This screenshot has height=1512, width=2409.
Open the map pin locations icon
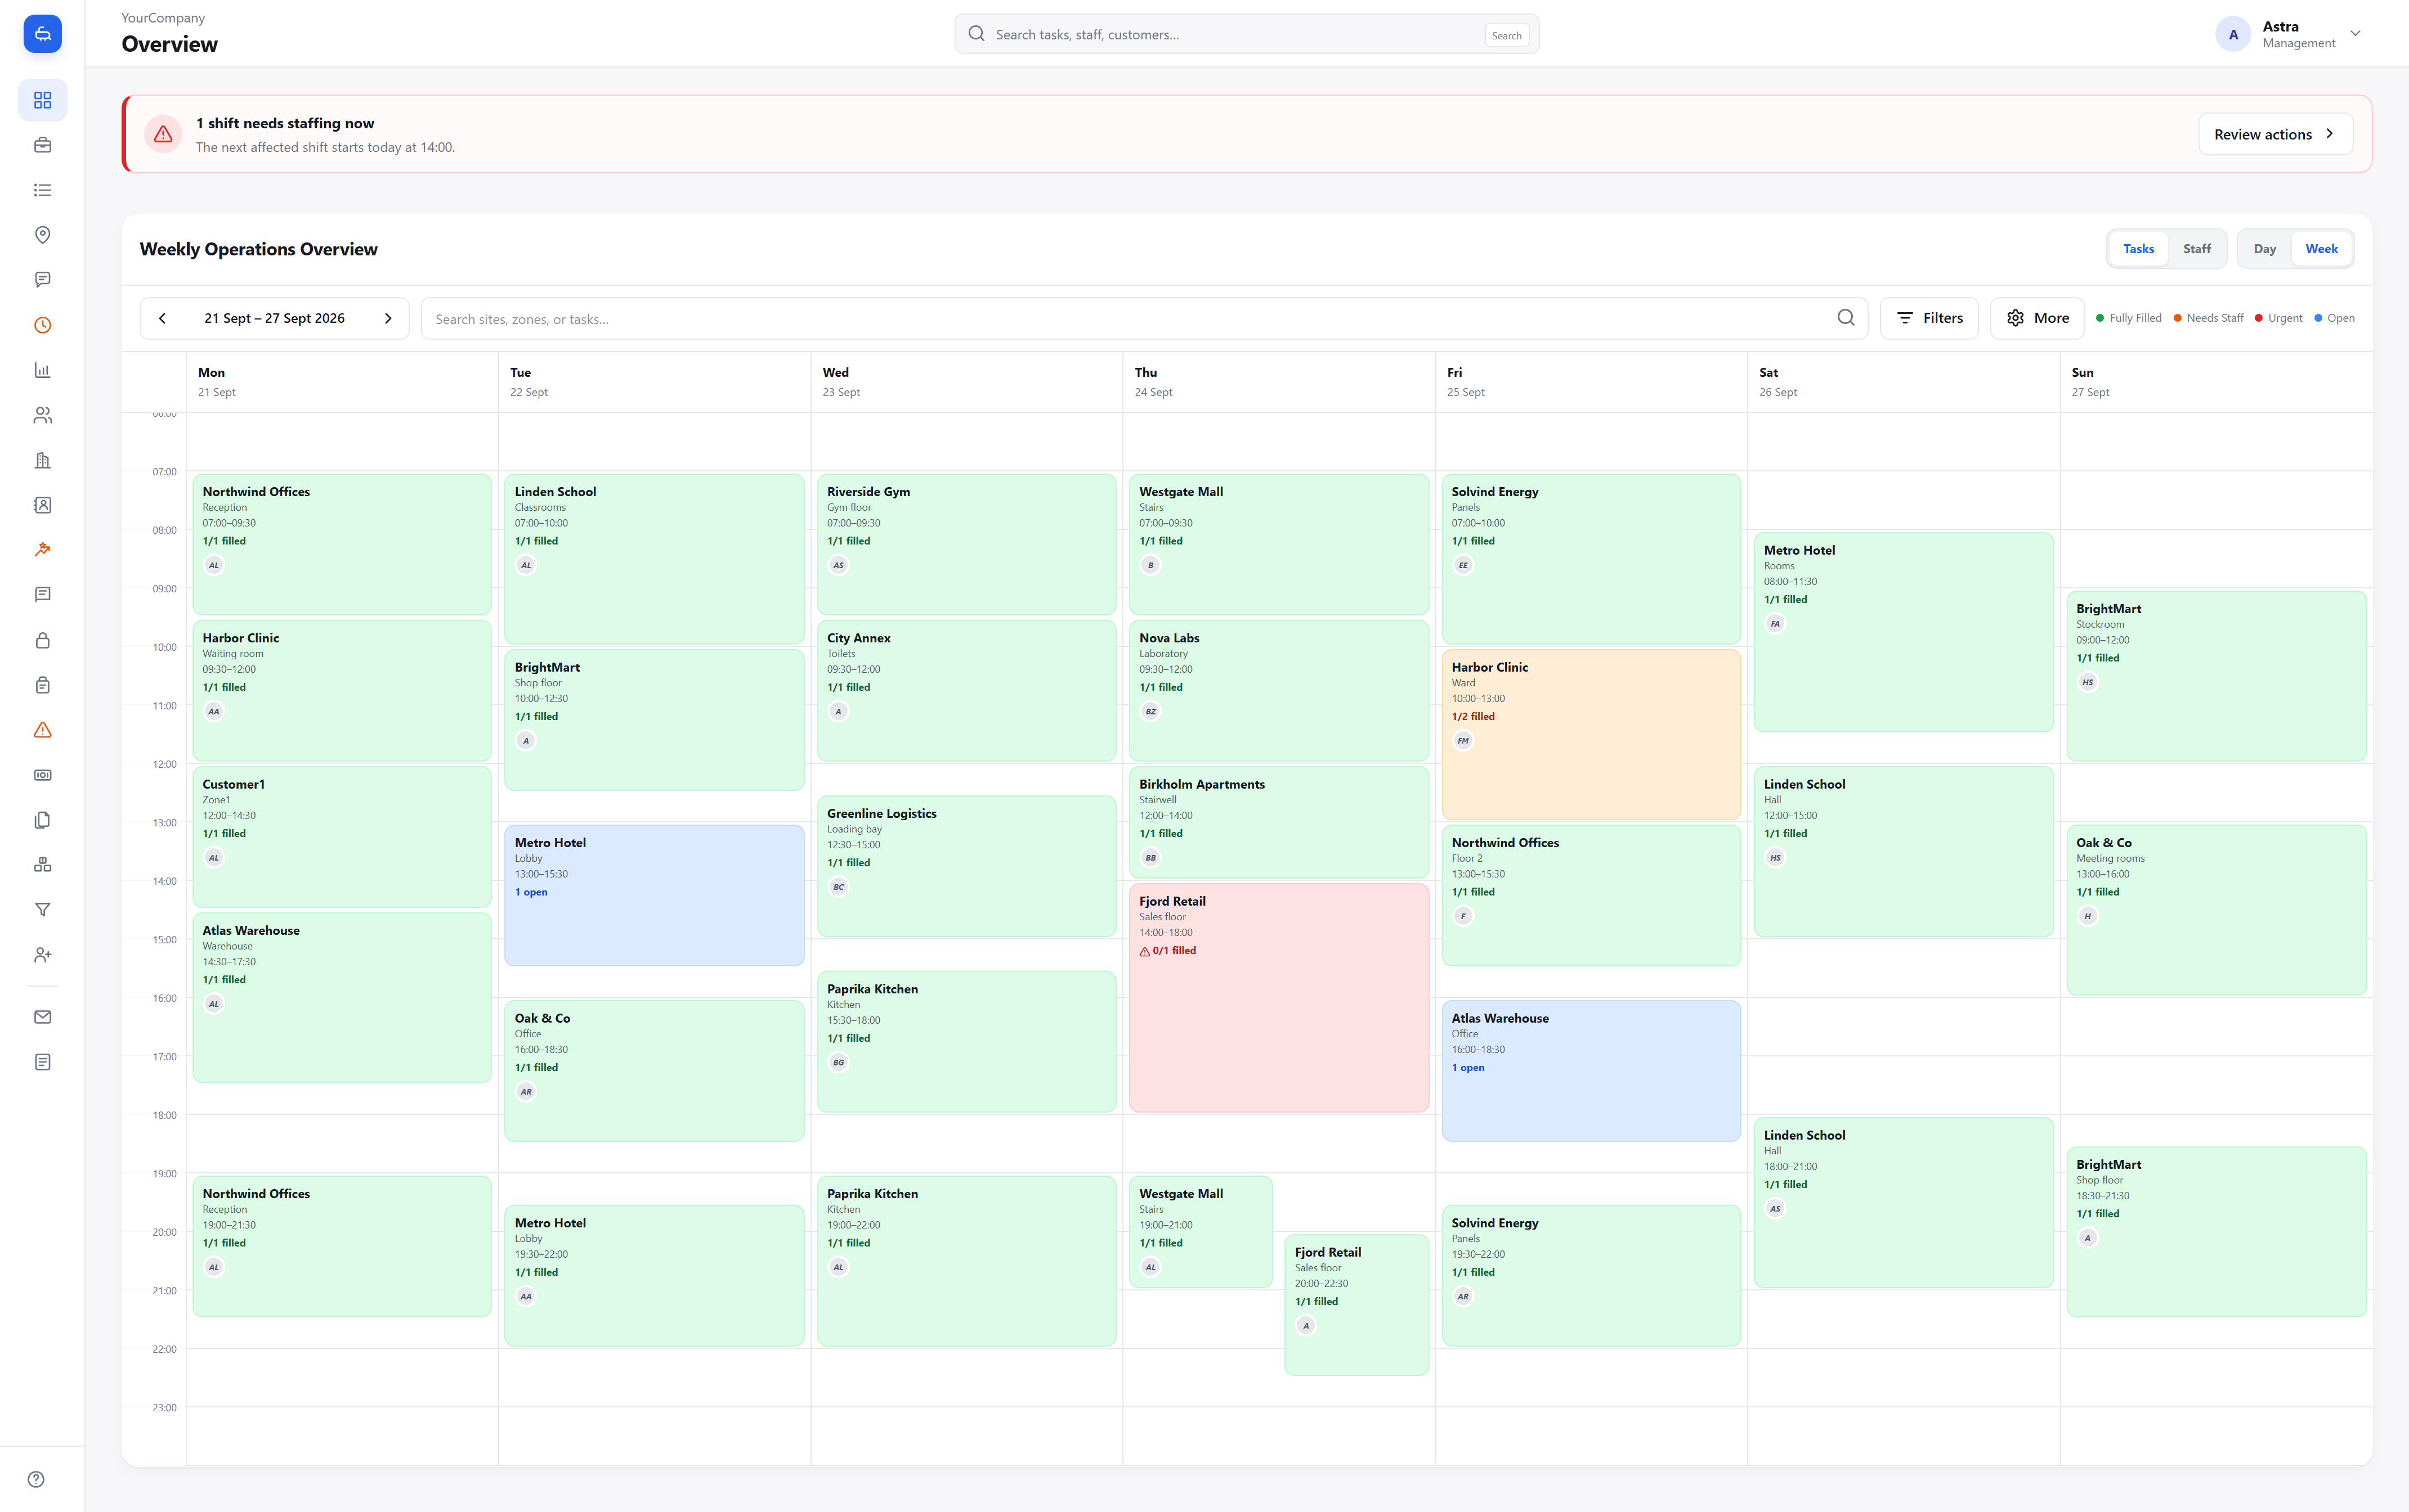[x=42, y=235]
